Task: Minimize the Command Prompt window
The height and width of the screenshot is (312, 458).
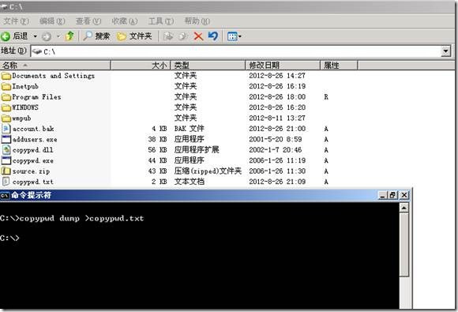Action: (383, 195)
